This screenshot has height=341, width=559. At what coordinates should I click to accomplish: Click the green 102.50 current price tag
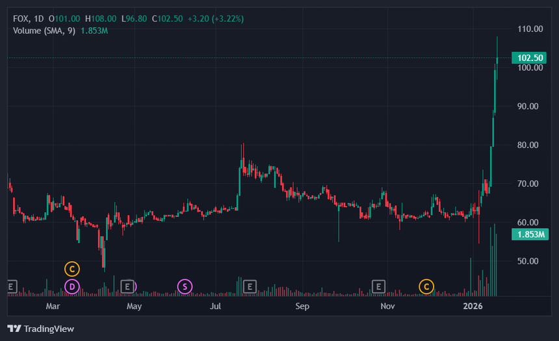pos(530,58)
